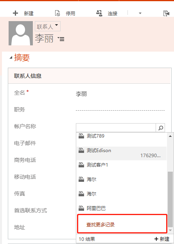Click the record list icon beside 李丽
The width and height of the screenshot is (174, 244).
[x=61, y=39]
